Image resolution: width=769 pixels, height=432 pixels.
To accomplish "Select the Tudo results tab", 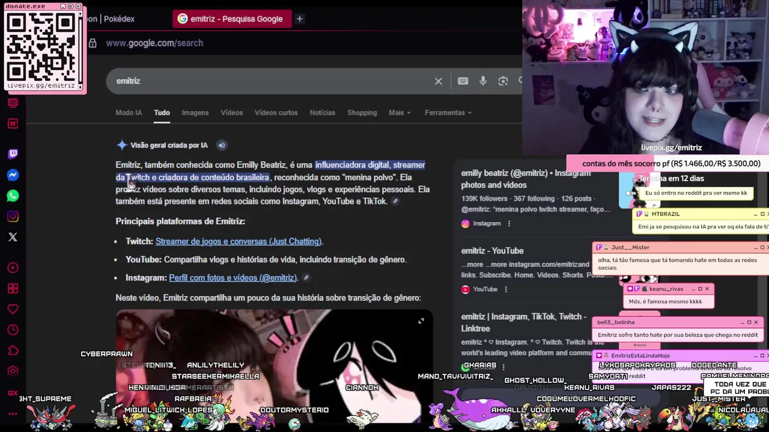I will pos(162,113).
